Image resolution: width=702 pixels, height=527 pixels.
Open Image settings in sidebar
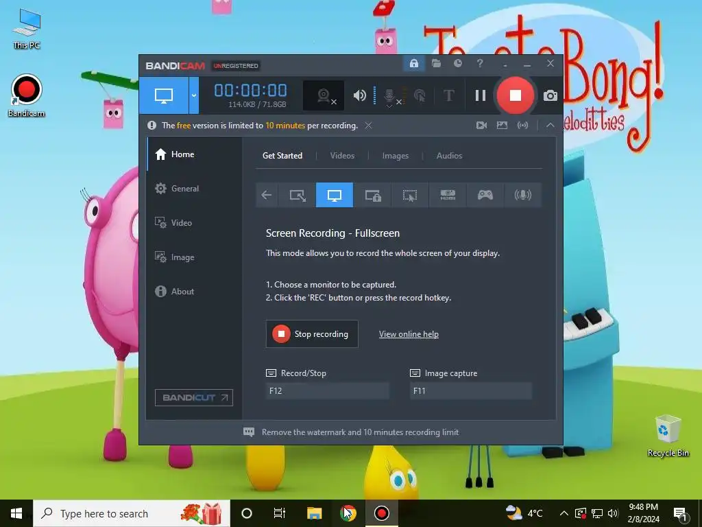194,257
